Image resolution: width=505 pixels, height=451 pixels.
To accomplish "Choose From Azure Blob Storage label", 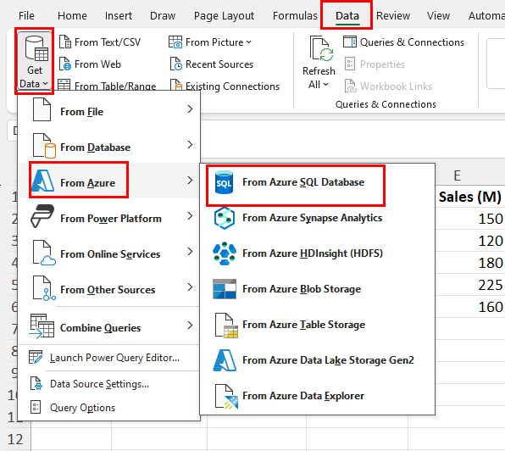I will [x=302, y=289].
